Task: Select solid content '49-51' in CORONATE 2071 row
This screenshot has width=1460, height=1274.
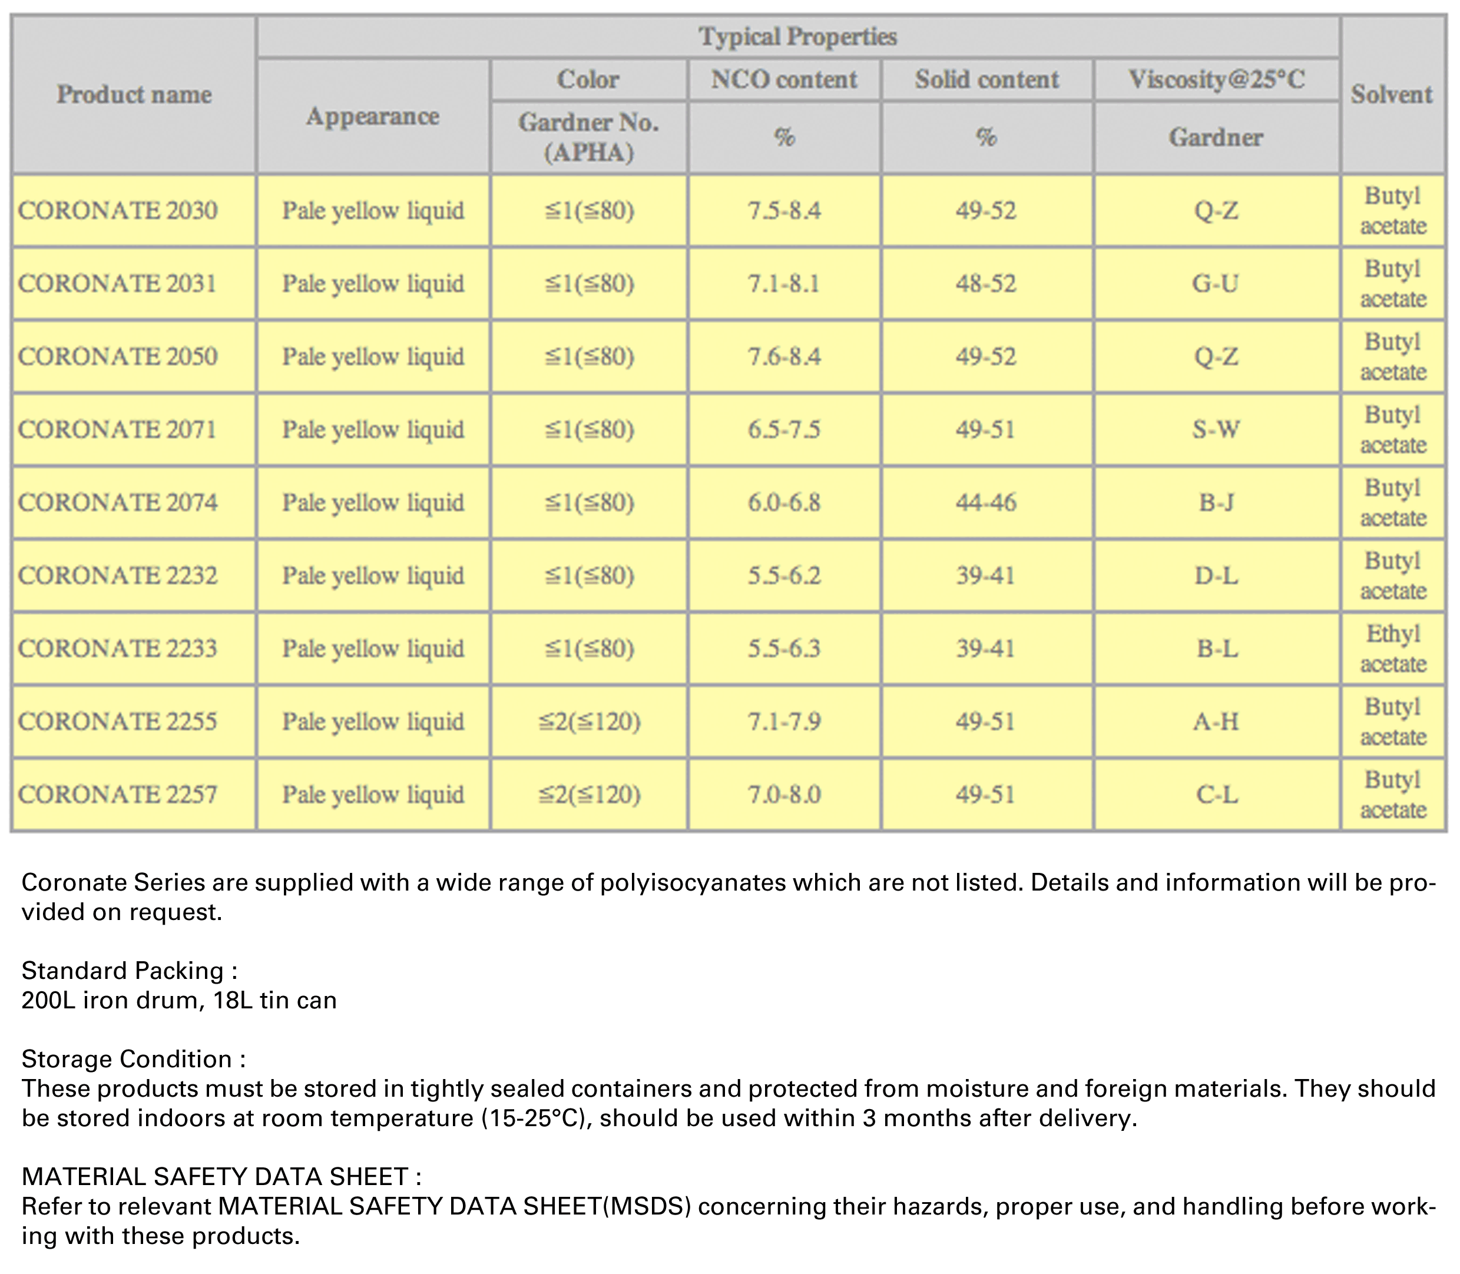Action: pyautogui.click(x=986, y=429)
